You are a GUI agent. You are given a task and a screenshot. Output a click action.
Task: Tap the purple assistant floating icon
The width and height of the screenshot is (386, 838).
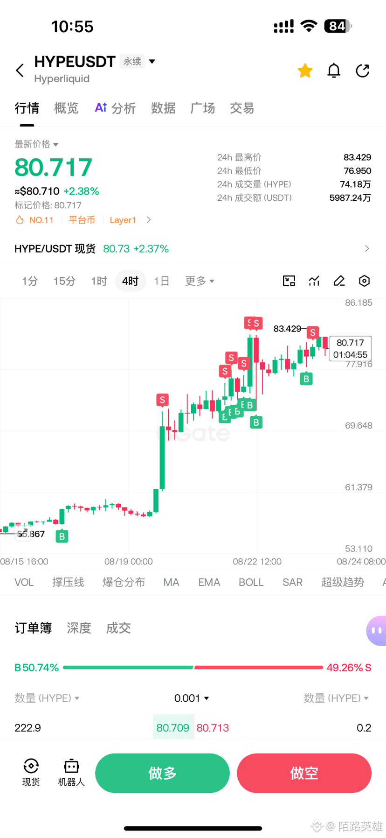tap(376, 631)
